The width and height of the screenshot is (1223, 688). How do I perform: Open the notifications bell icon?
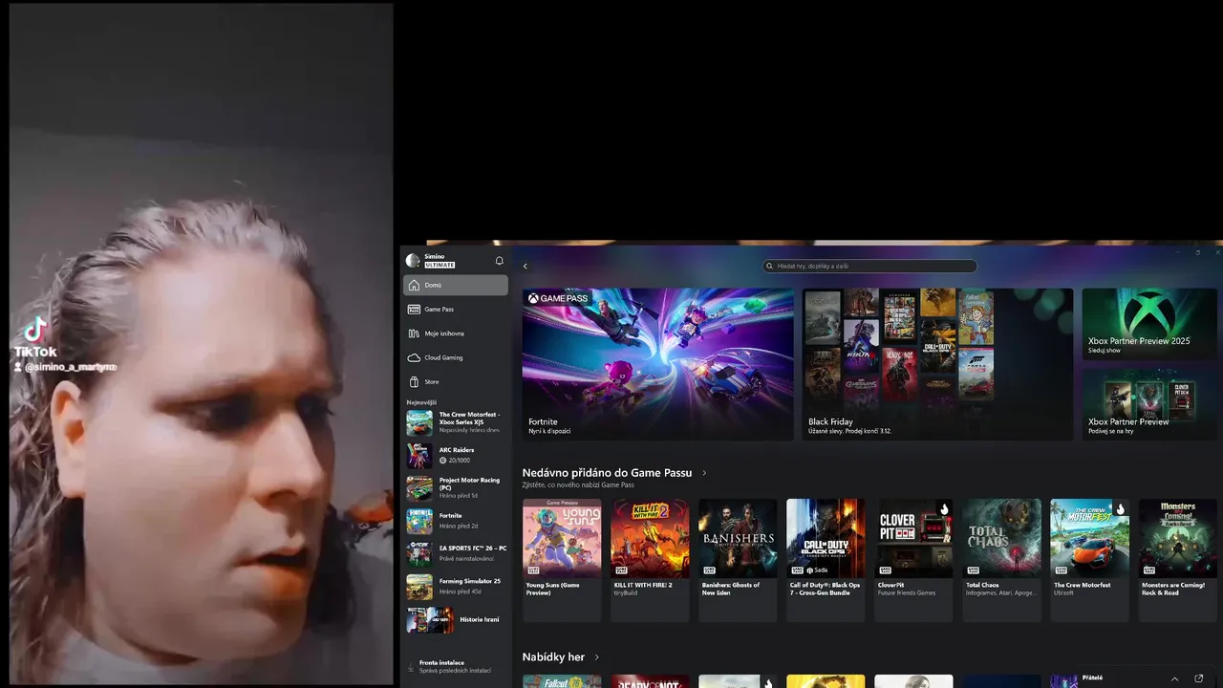499,261
